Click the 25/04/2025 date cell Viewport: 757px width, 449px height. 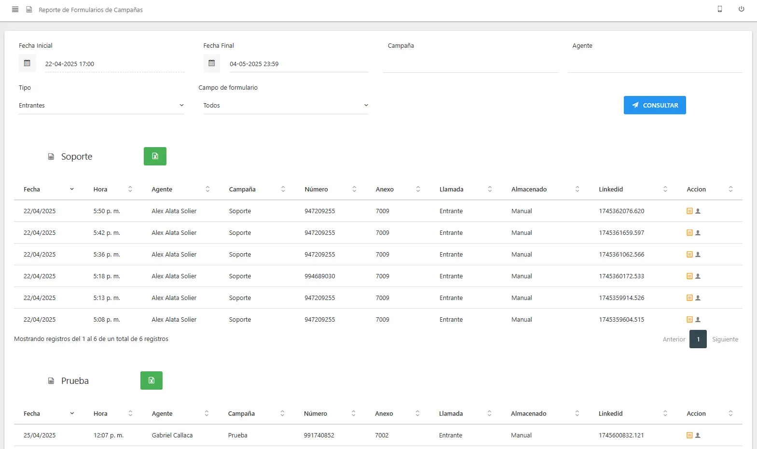40,435
